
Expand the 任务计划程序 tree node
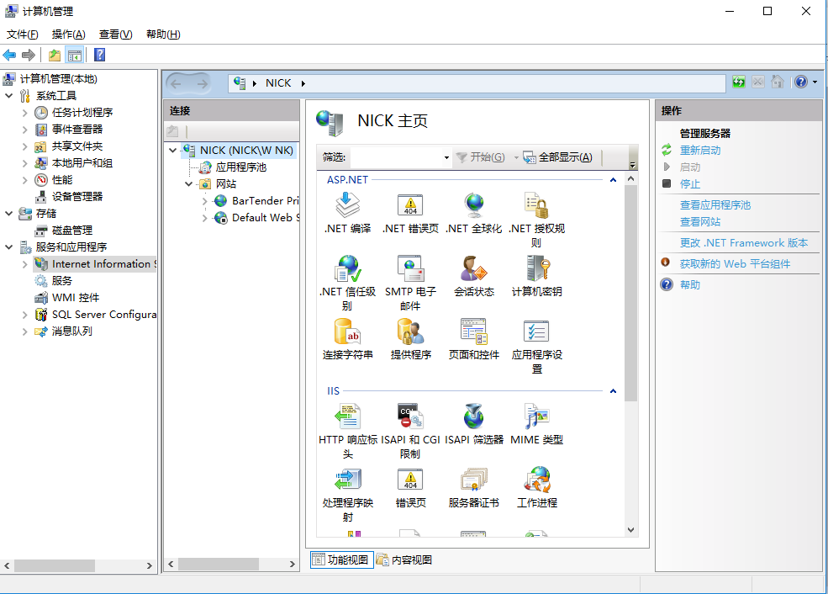point(24,113)
